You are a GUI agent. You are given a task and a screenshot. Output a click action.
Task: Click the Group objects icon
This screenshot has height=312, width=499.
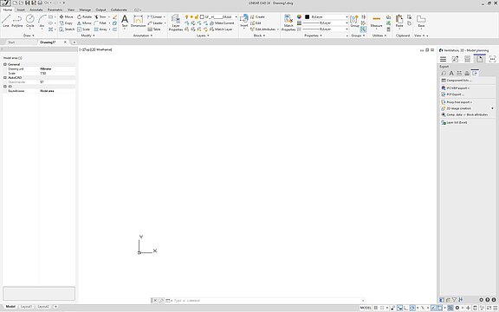click(x=354, y=21)
